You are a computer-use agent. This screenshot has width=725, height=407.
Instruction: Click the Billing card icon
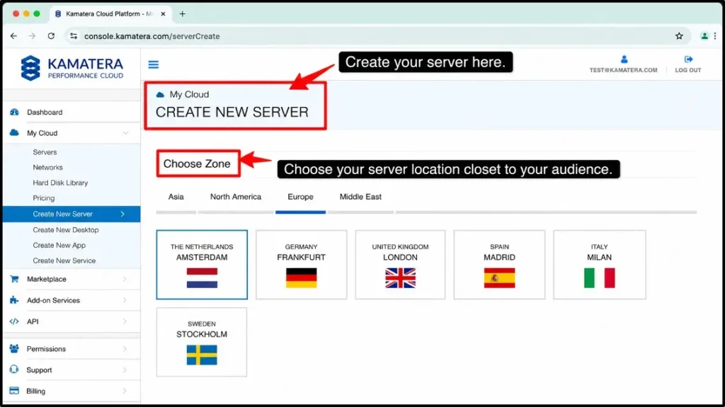(14, 391)
